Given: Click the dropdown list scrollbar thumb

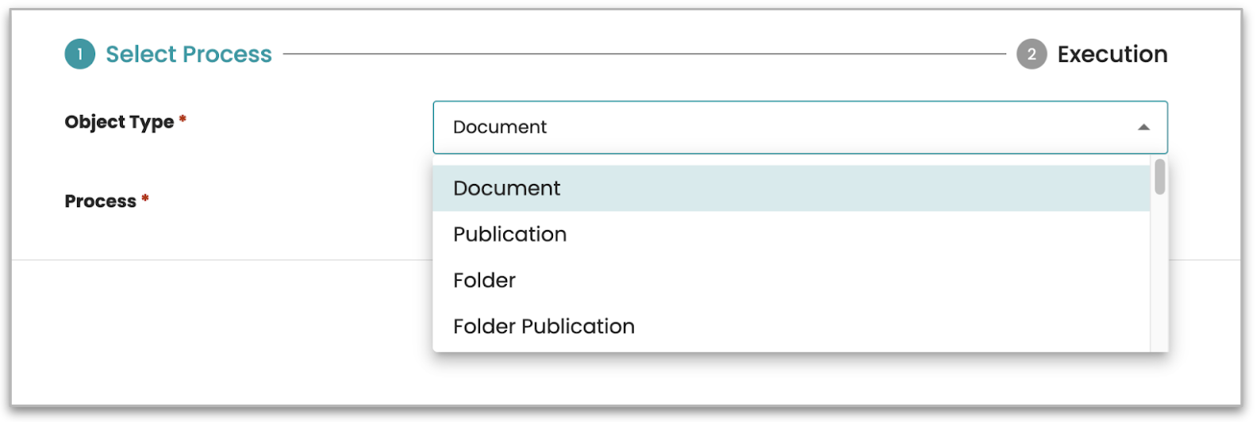Looking at the screenshot, I should [1159, 177].
